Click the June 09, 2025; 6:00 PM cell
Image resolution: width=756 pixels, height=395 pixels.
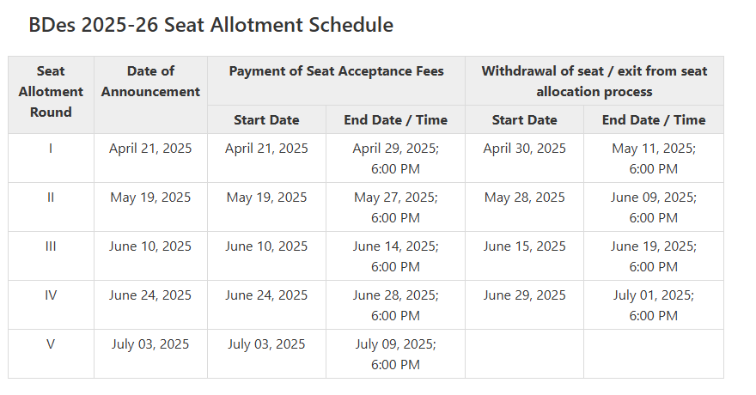[x=653, y=208]
